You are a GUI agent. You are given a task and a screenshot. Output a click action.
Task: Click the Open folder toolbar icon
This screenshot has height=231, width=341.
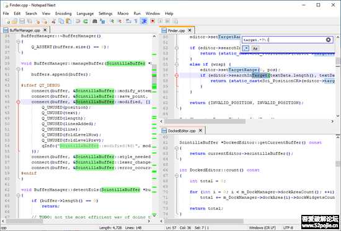pos(14,21)
